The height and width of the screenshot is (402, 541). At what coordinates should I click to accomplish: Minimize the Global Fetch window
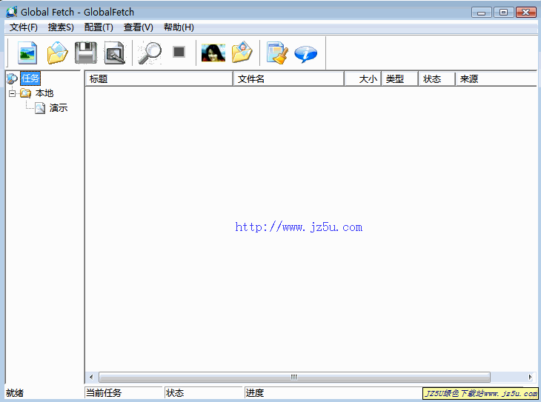coord(482,12)
